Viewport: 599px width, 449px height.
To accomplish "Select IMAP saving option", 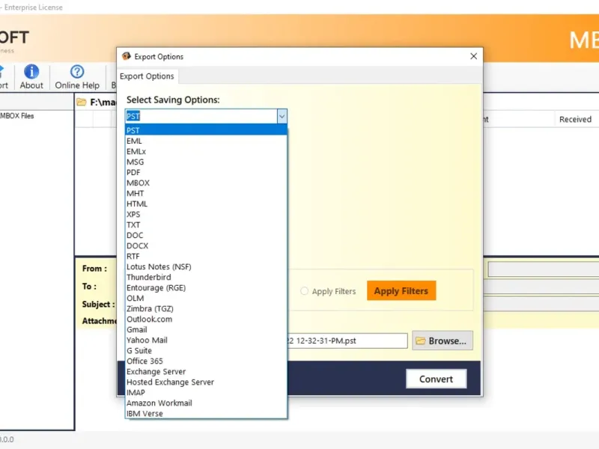I will [206, 392].
